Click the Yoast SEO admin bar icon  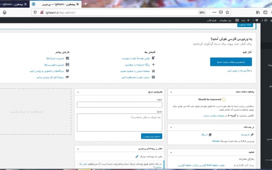(x=237, y=20)
